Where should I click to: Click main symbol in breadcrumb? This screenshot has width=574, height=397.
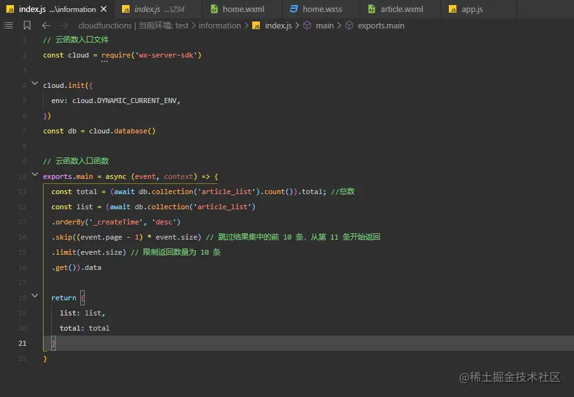pos(325,26)
